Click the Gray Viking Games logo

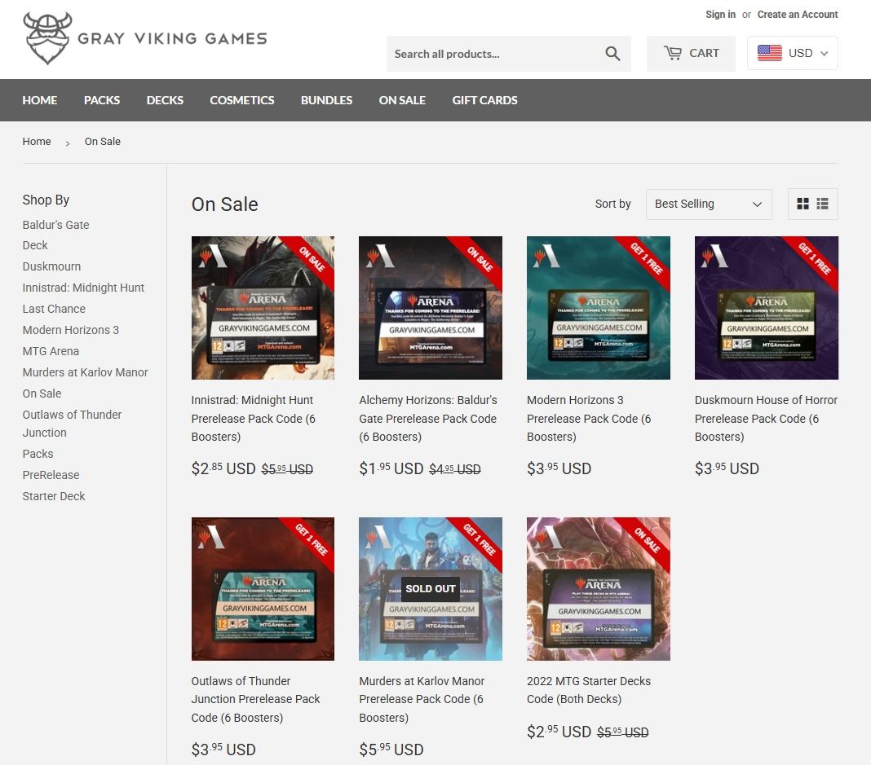[x=145, y=38]
